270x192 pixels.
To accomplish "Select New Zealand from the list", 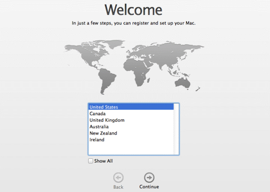I will (x=131, y=133).
